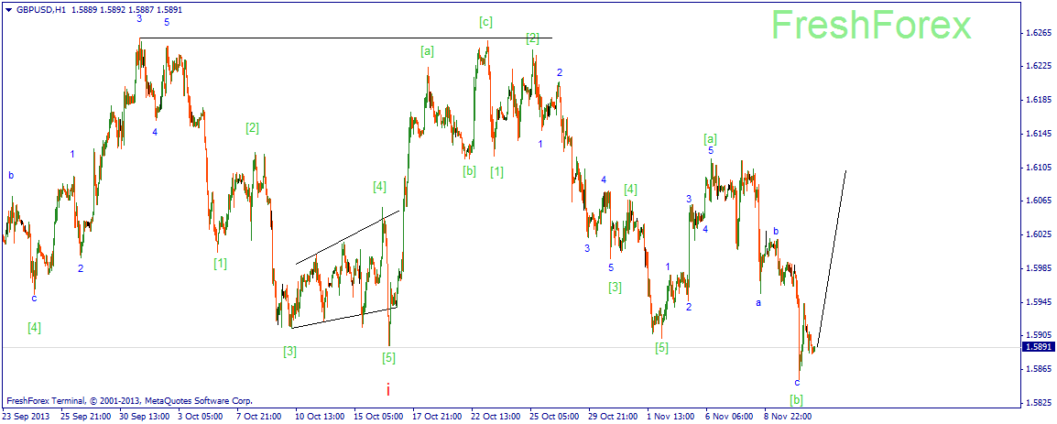Click the 1.5825 price axis label

coord(1038,402)
